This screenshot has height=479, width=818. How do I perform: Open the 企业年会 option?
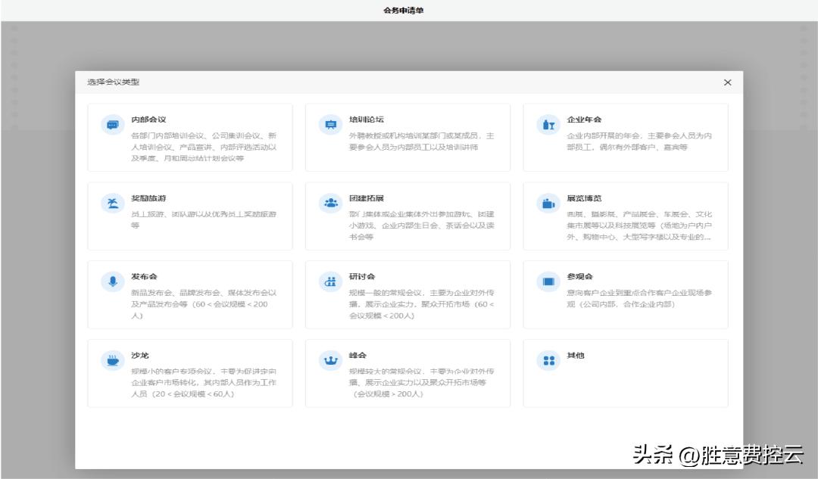[626, 136]
